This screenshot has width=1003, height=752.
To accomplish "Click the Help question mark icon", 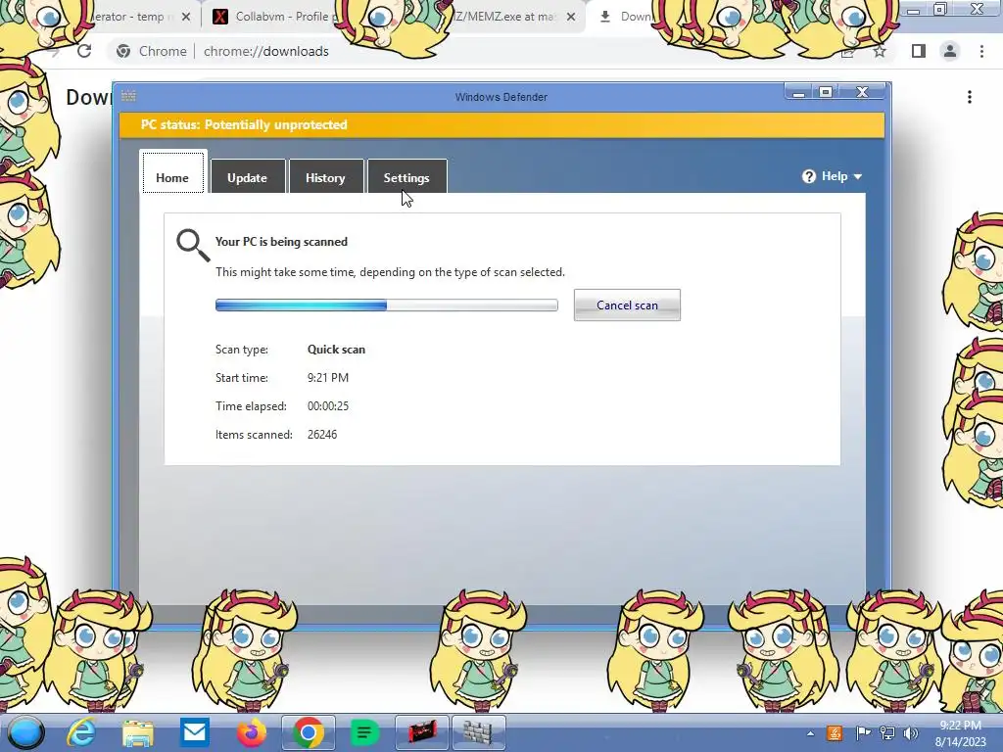I will click(x=809, y=176).
